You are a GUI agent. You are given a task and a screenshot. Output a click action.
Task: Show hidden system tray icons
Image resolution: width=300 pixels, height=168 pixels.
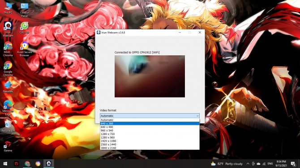[x=248, y=164]
